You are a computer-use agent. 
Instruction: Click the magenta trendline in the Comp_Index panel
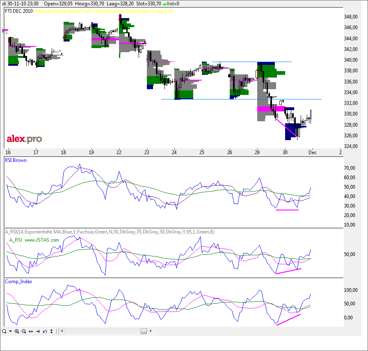coord(288,320)
